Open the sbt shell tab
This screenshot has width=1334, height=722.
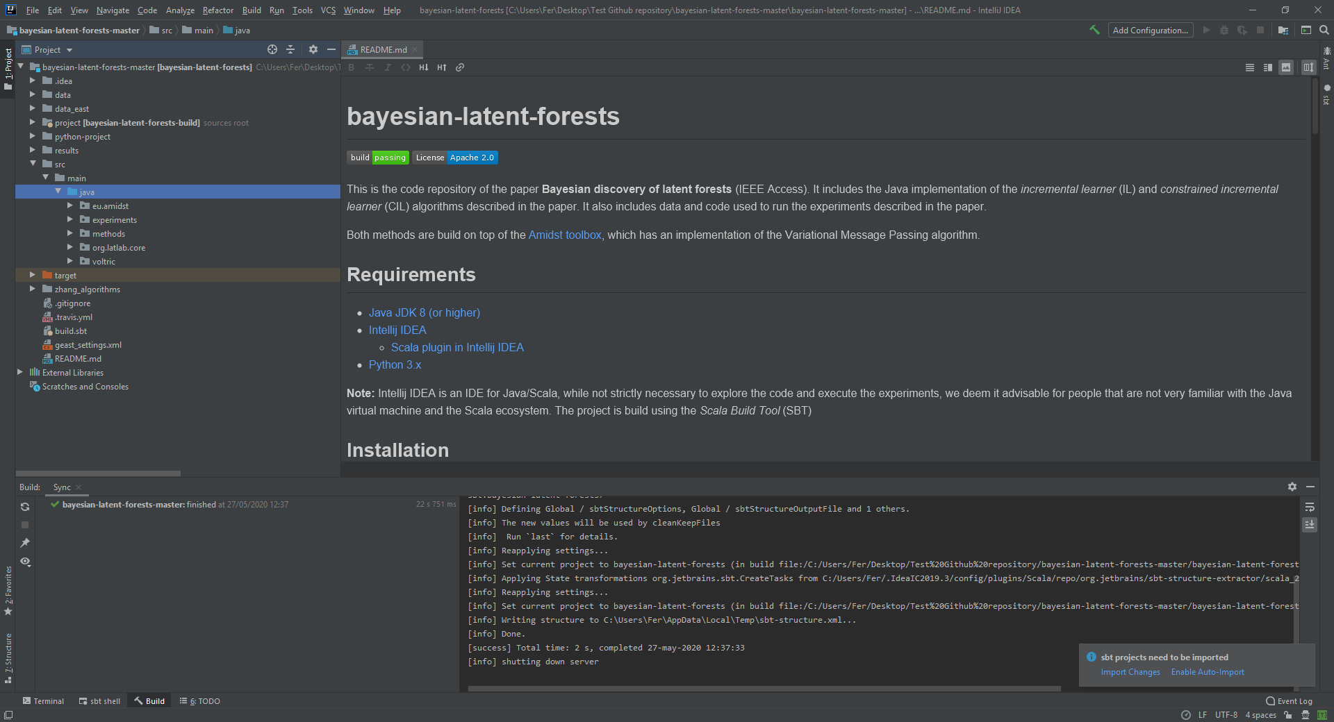(x=99, y=701)
